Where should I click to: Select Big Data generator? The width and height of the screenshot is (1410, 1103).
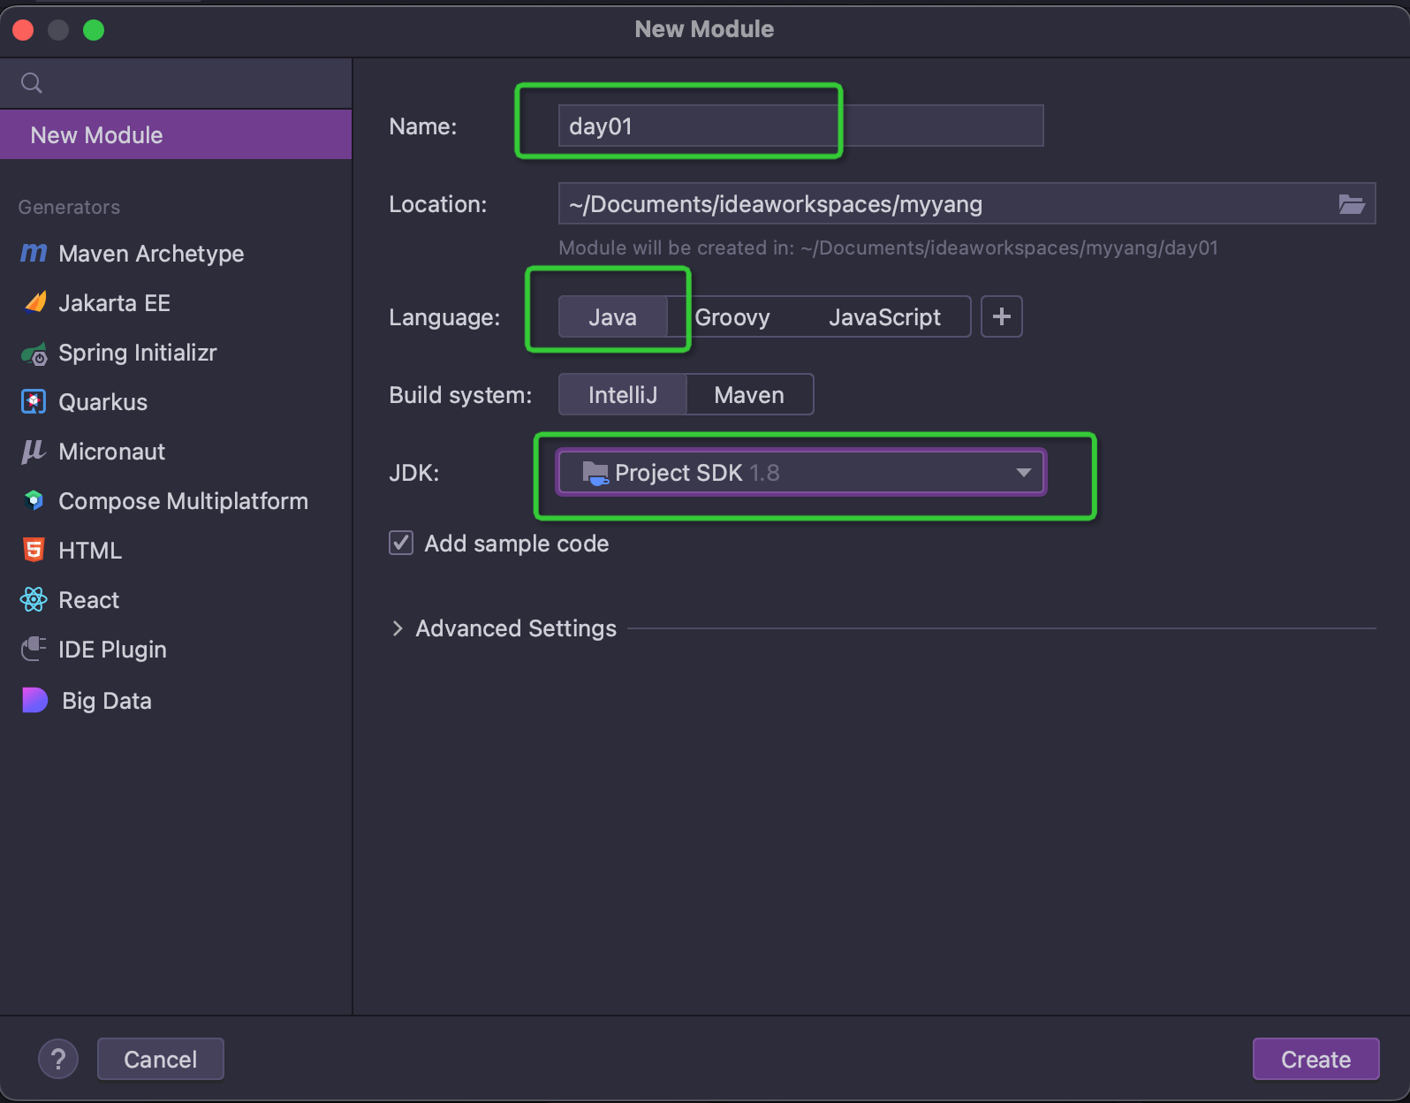176,701
